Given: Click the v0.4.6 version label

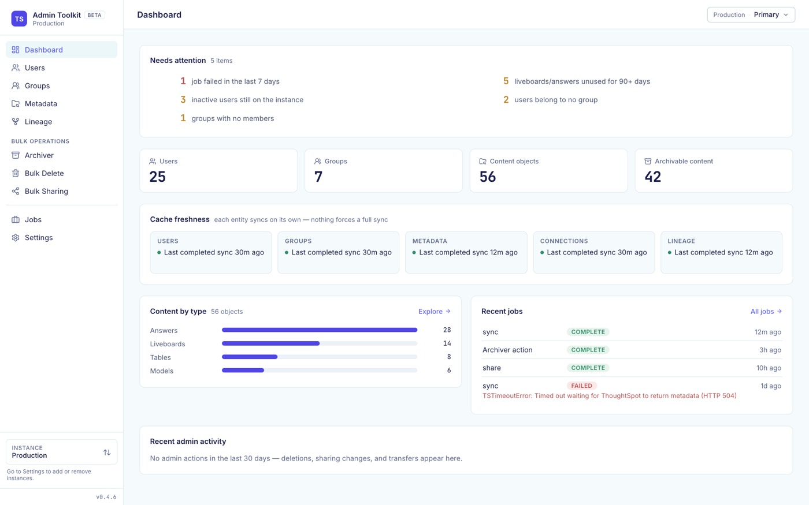Looking at the screenshot, I should [x=106, y=497].
